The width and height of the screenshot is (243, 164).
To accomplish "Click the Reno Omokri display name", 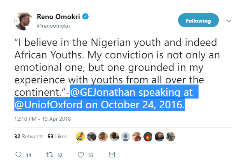I will click(58, 17).
